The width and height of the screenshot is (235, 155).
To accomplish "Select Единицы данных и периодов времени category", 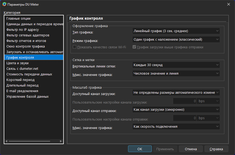I will (34, 24).
